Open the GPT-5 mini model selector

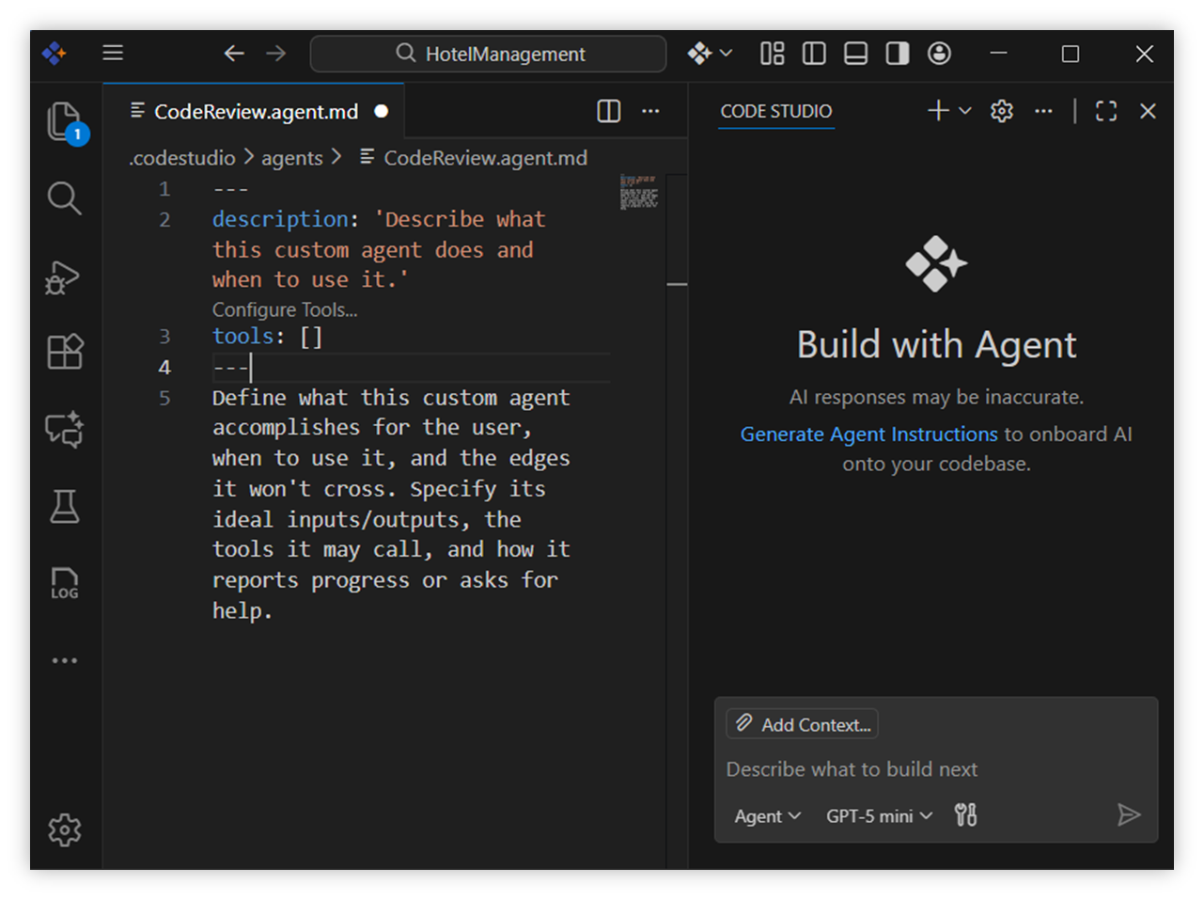878,816
